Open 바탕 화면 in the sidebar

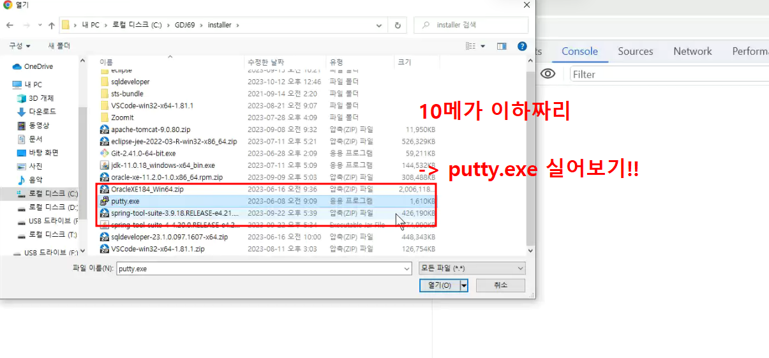[43, 153]
